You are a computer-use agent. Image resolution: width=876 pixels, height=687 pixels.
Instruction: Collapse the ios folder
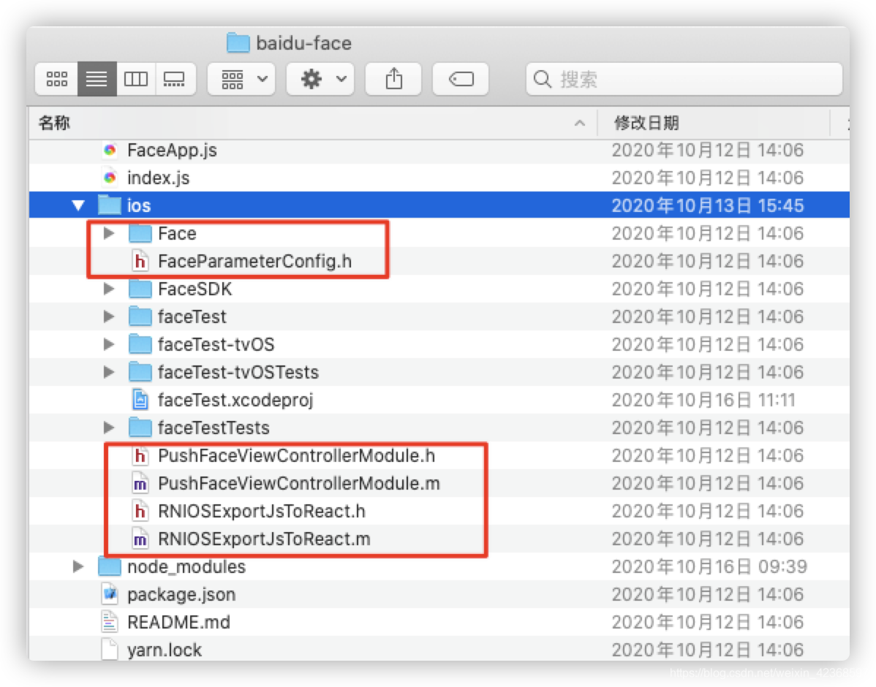click(x=78, y=205)
